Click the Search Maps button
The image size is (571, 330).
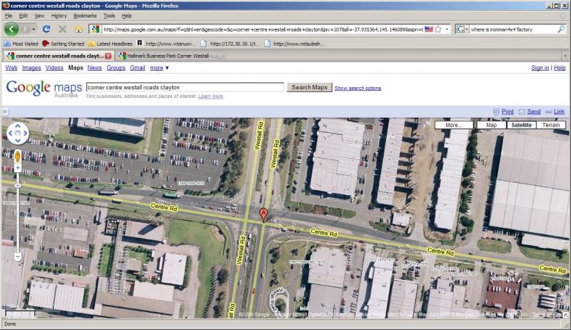tap(310, 87)
